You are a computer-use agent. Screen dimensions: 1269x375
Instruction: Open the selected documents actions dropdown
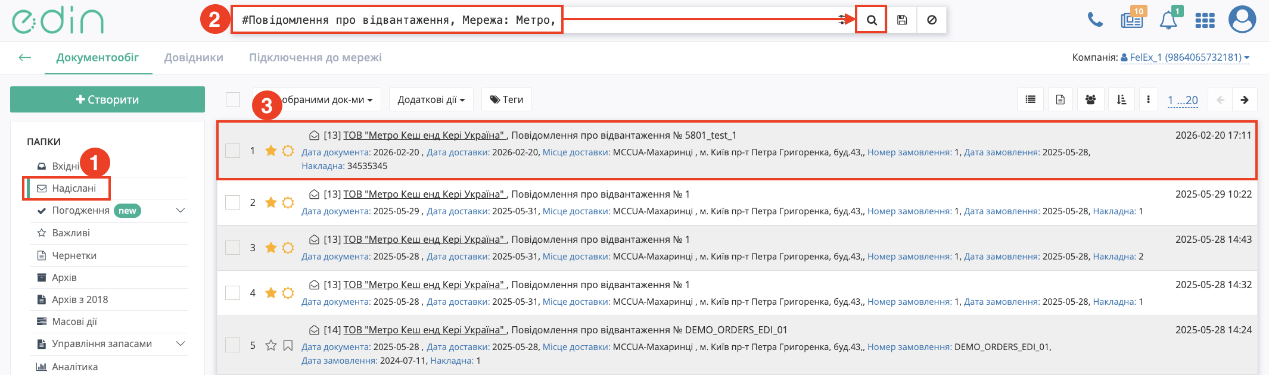click(317, 99)
